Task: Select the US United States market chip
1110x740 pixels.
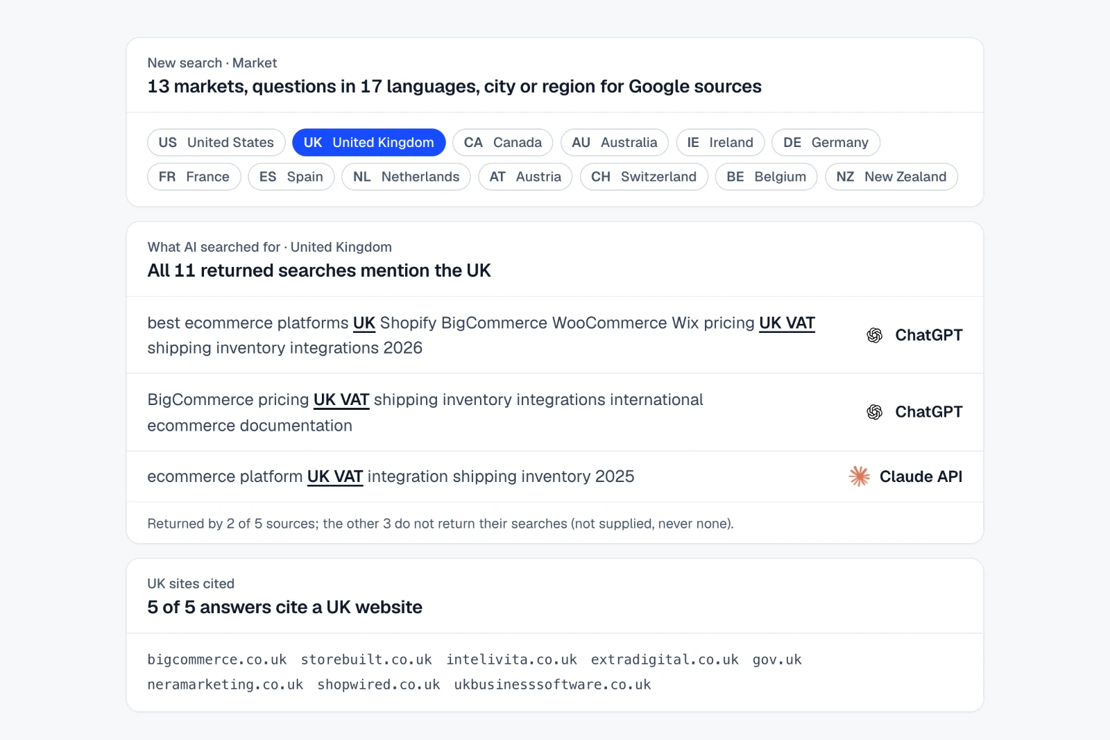Action: [x=216, y=142]
